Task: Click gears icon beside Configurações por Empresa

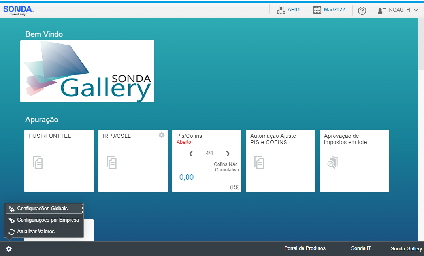Action: pyautogui.click(x=11, y=220)
